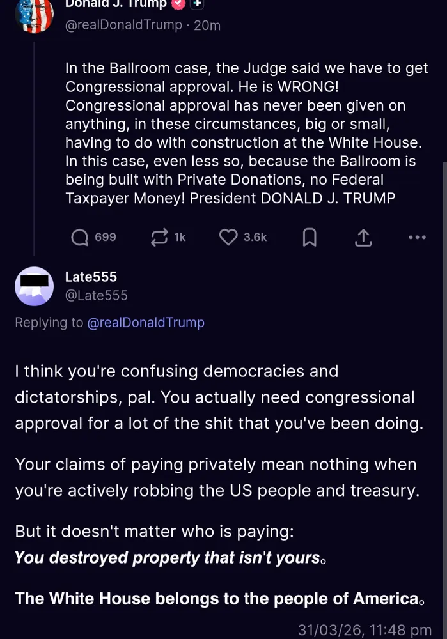Click the bold line "The White House belongs"
The height and width of the screenshot is (639, 447).
pos(217,599)
